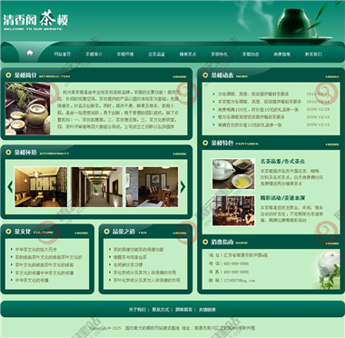Screen dimensions: 345x338
Task: Click the home icon in navigation bar
Action: [29, 53]
